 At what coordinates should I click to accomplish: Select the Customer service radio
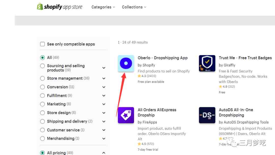click(43, 130)
